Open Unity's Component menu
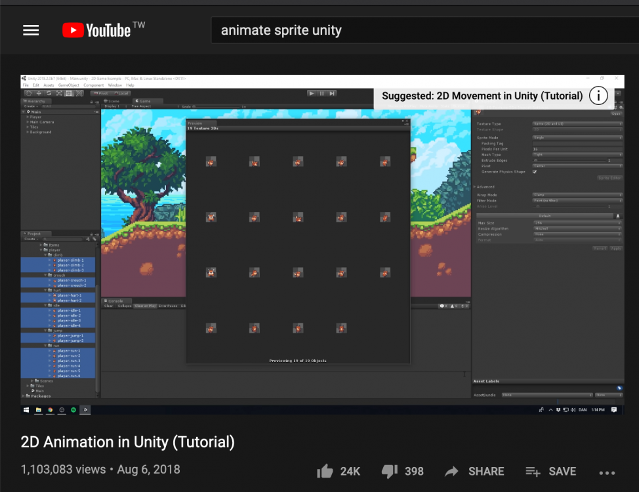Viewport: 639px width, 492px height. click(x=93, y=85)
